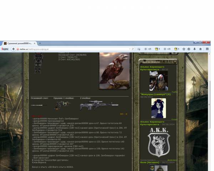Open the Воля (Активно) forum link
This screenshot has width=214, height=171.
[149, 162]
